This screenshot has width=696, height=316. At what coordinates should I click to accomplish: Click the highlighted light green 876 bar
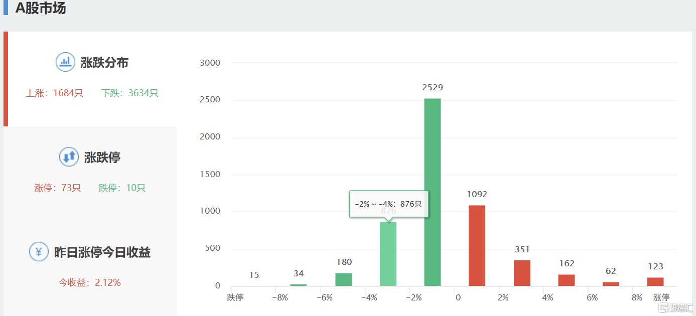[388, 254]
